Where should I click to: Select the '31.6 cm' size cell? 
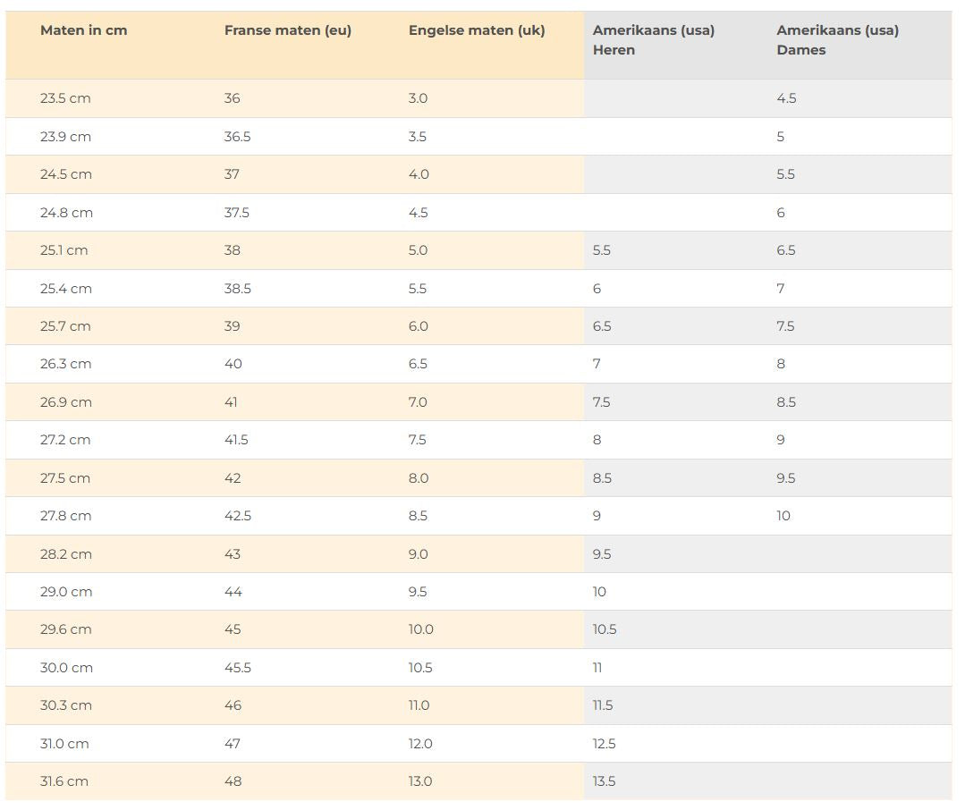[x=64, y=781]
